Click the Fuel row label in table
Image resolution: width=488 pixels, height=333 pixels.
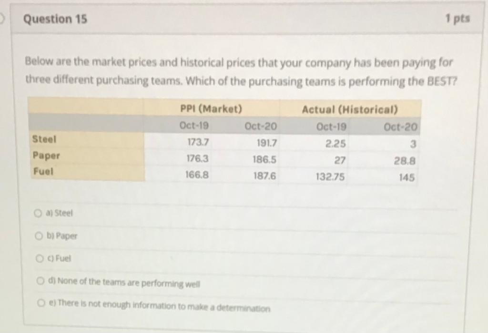click(x=43, y=171)
